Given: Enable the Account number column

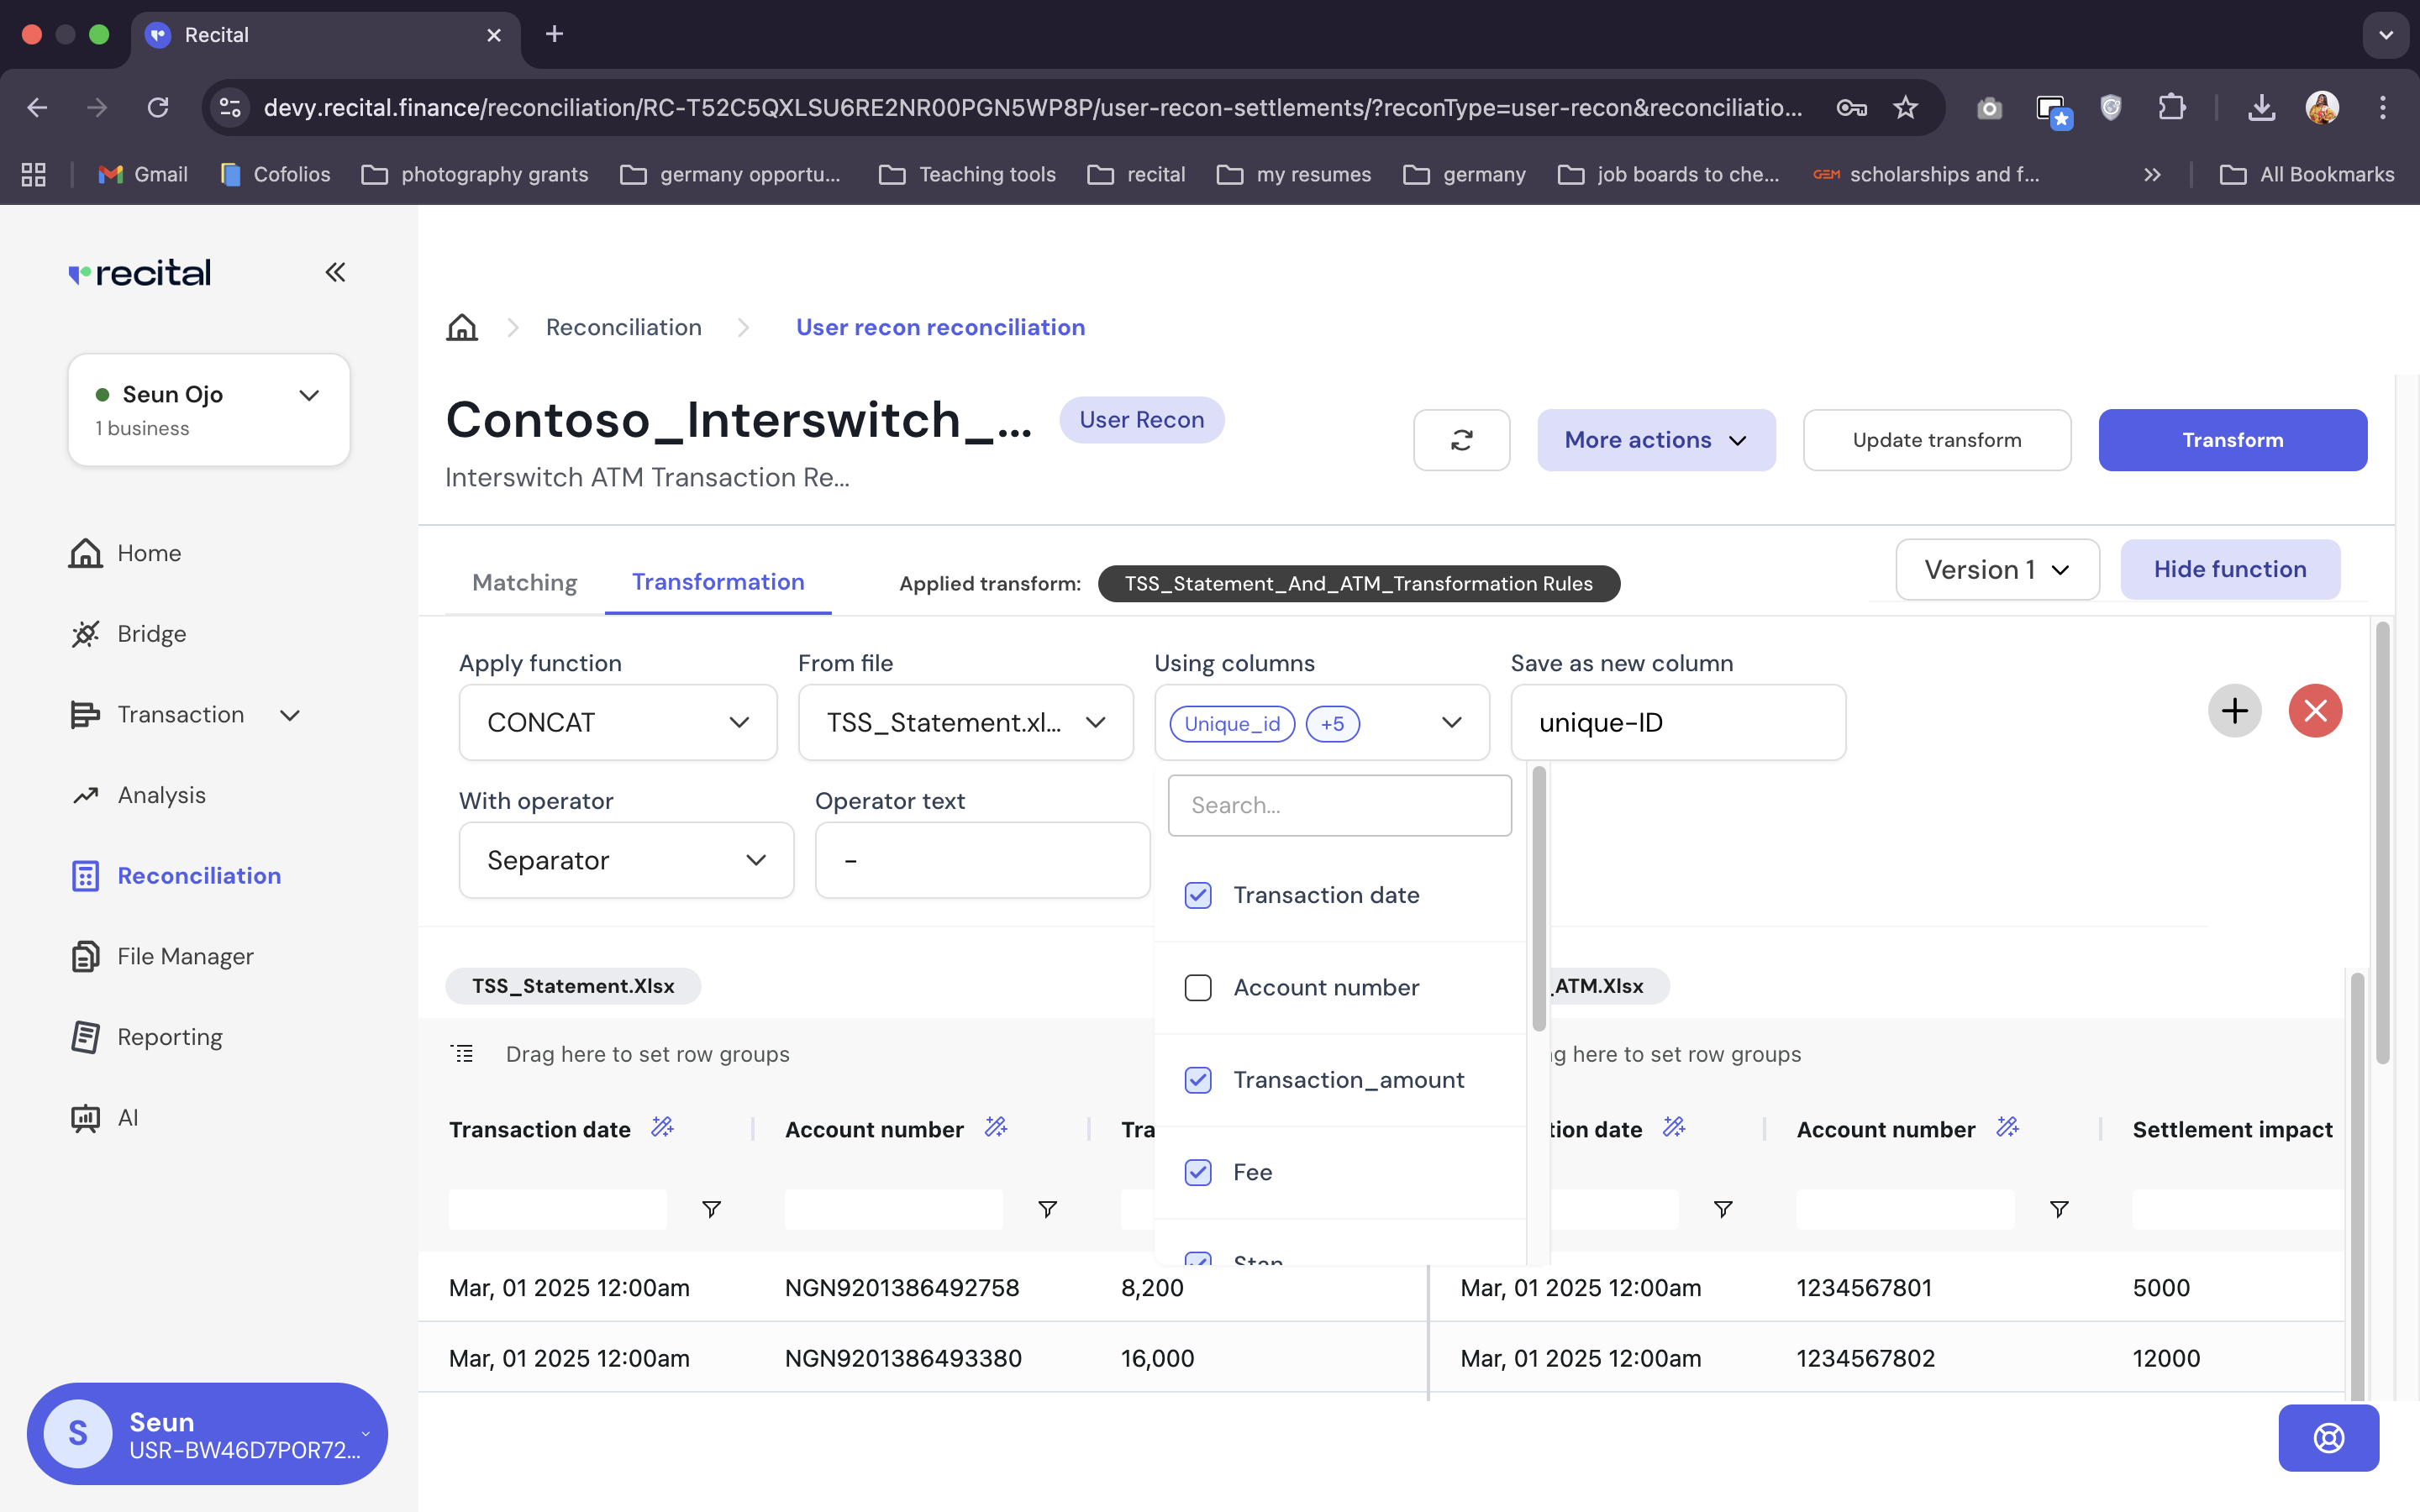Looking at the screenshot, I should click(1197, 987).
